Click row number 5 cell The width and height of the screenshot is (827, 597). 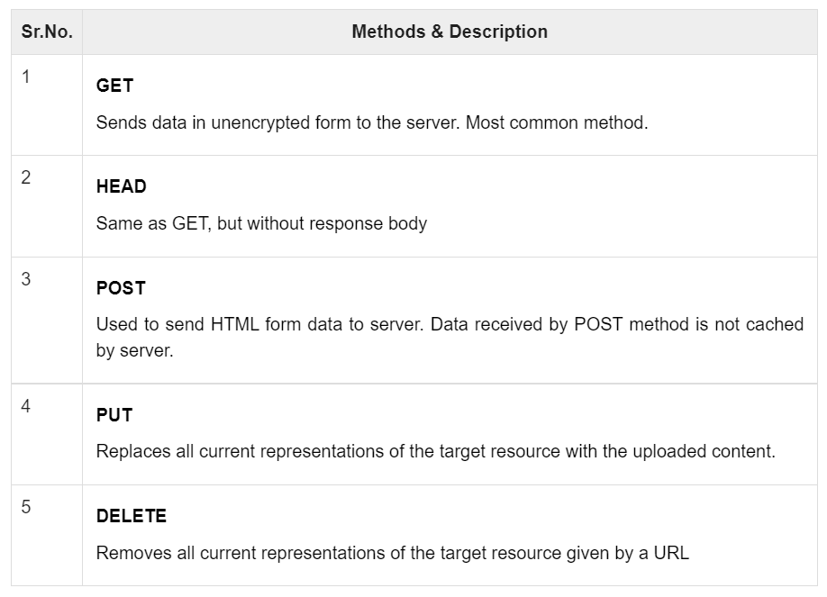pyautogui.click(x=26, y=508)
